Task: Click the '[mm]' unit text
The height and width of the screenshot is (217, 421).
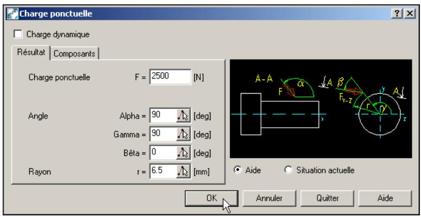Action: click(x=201, y=172)
